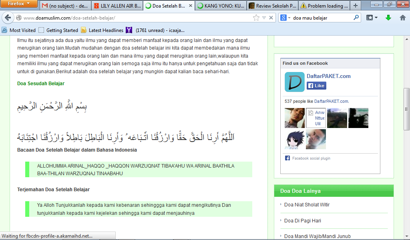
Task: Click the Bismillah Arabic text line
Action: pyautogui.click(x=52, y=106)
